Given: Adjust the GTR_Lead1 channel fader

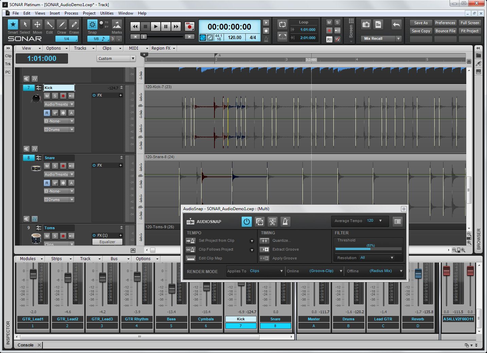Looking at the screenshot, I should tap(33, 274).
